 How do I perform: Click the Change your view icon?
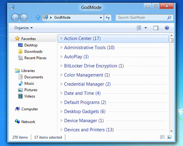tap(139, 28)
